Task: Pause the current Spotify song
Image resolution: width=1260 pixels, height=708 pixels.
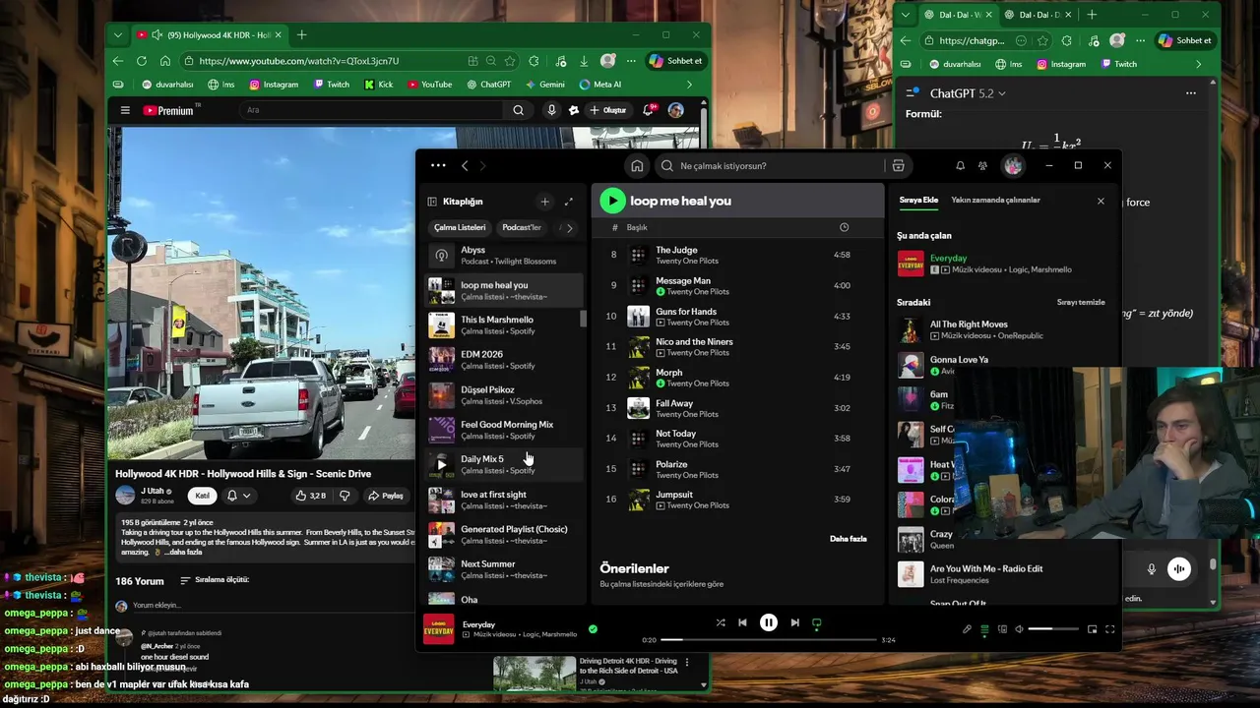Action: (x=769, y=622)
